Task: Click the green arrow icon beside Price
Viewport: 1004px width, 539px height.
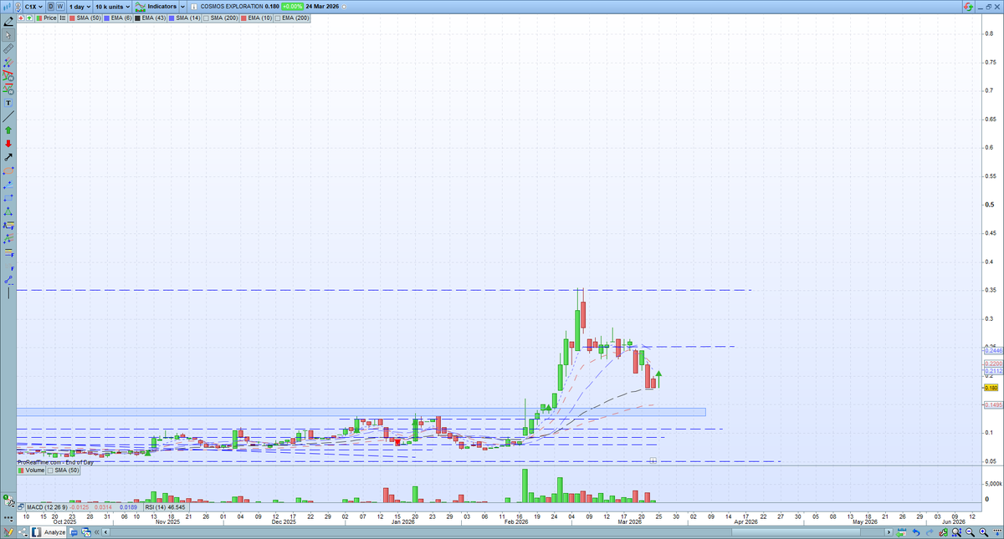Action: [30, 18]
